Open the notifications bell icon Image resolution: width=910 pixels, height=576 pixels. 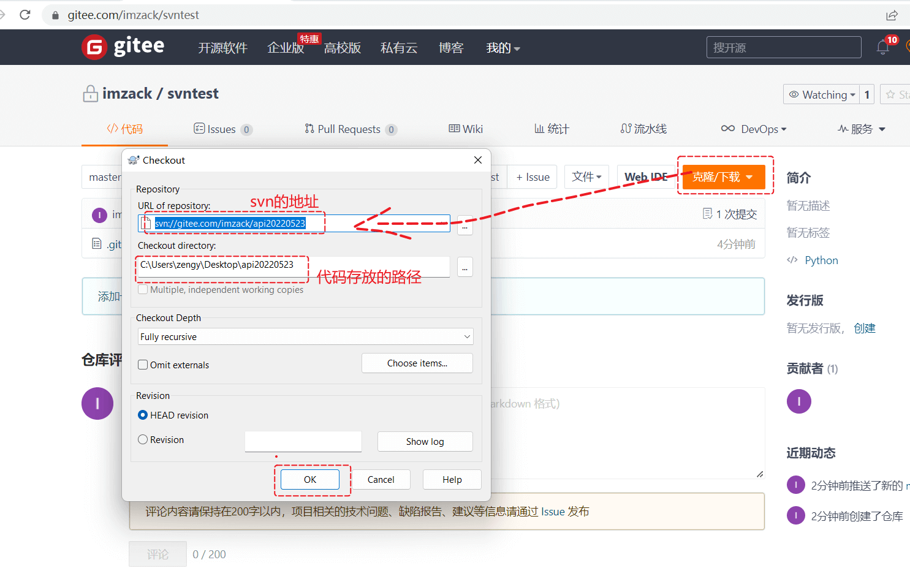[883, 47]
